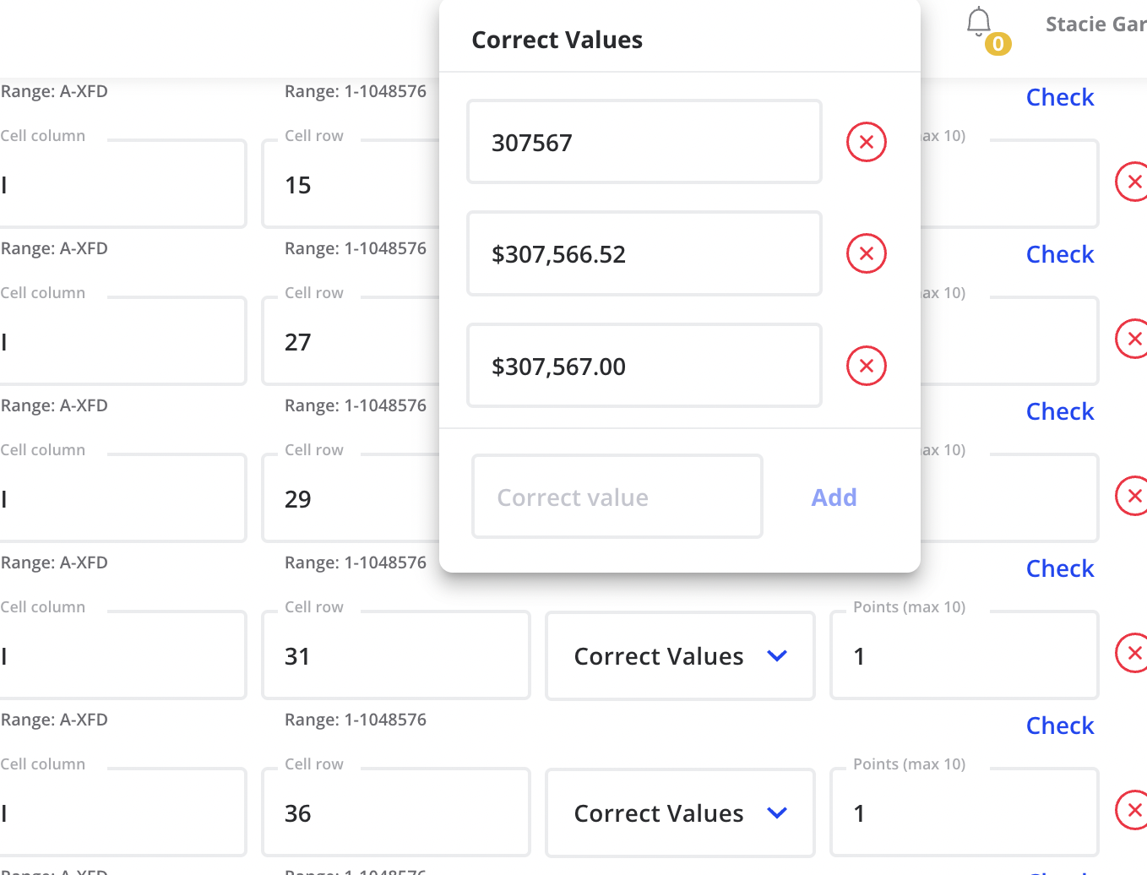Delete the row with cell row 15
This screenshot has width=1147, height=875.
[1133, 182]
